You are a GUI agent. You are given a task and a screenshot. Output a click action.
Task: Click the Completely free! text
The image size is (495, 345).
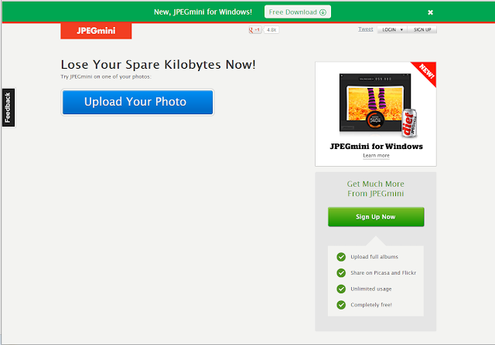coord(371,305)
